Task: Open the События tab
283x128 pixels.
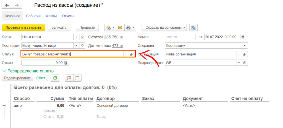Action: (x=33, y=16)
